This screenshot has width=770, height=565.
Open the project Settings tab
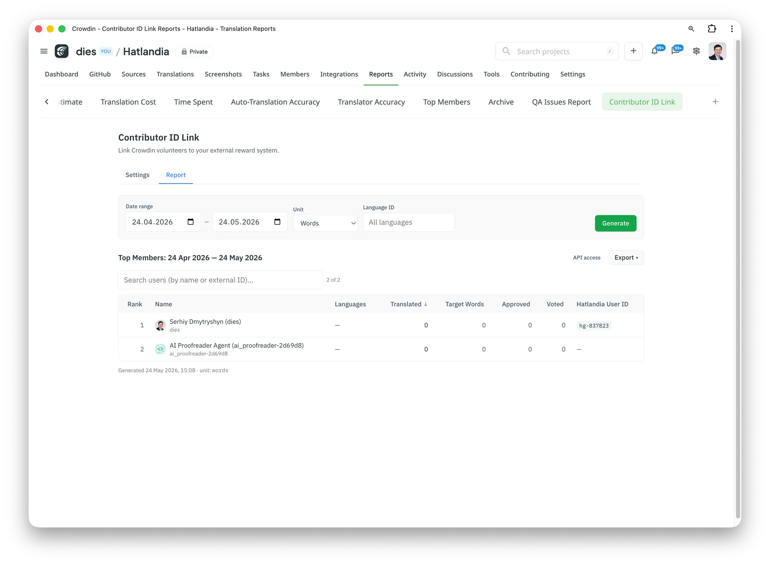point(573,74)
